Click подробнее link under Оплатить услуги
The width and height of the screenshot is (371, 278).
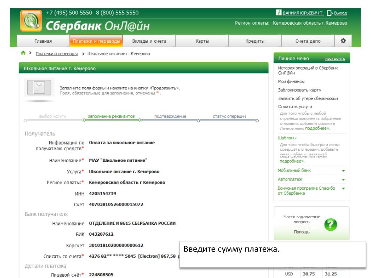click(317, 129)
